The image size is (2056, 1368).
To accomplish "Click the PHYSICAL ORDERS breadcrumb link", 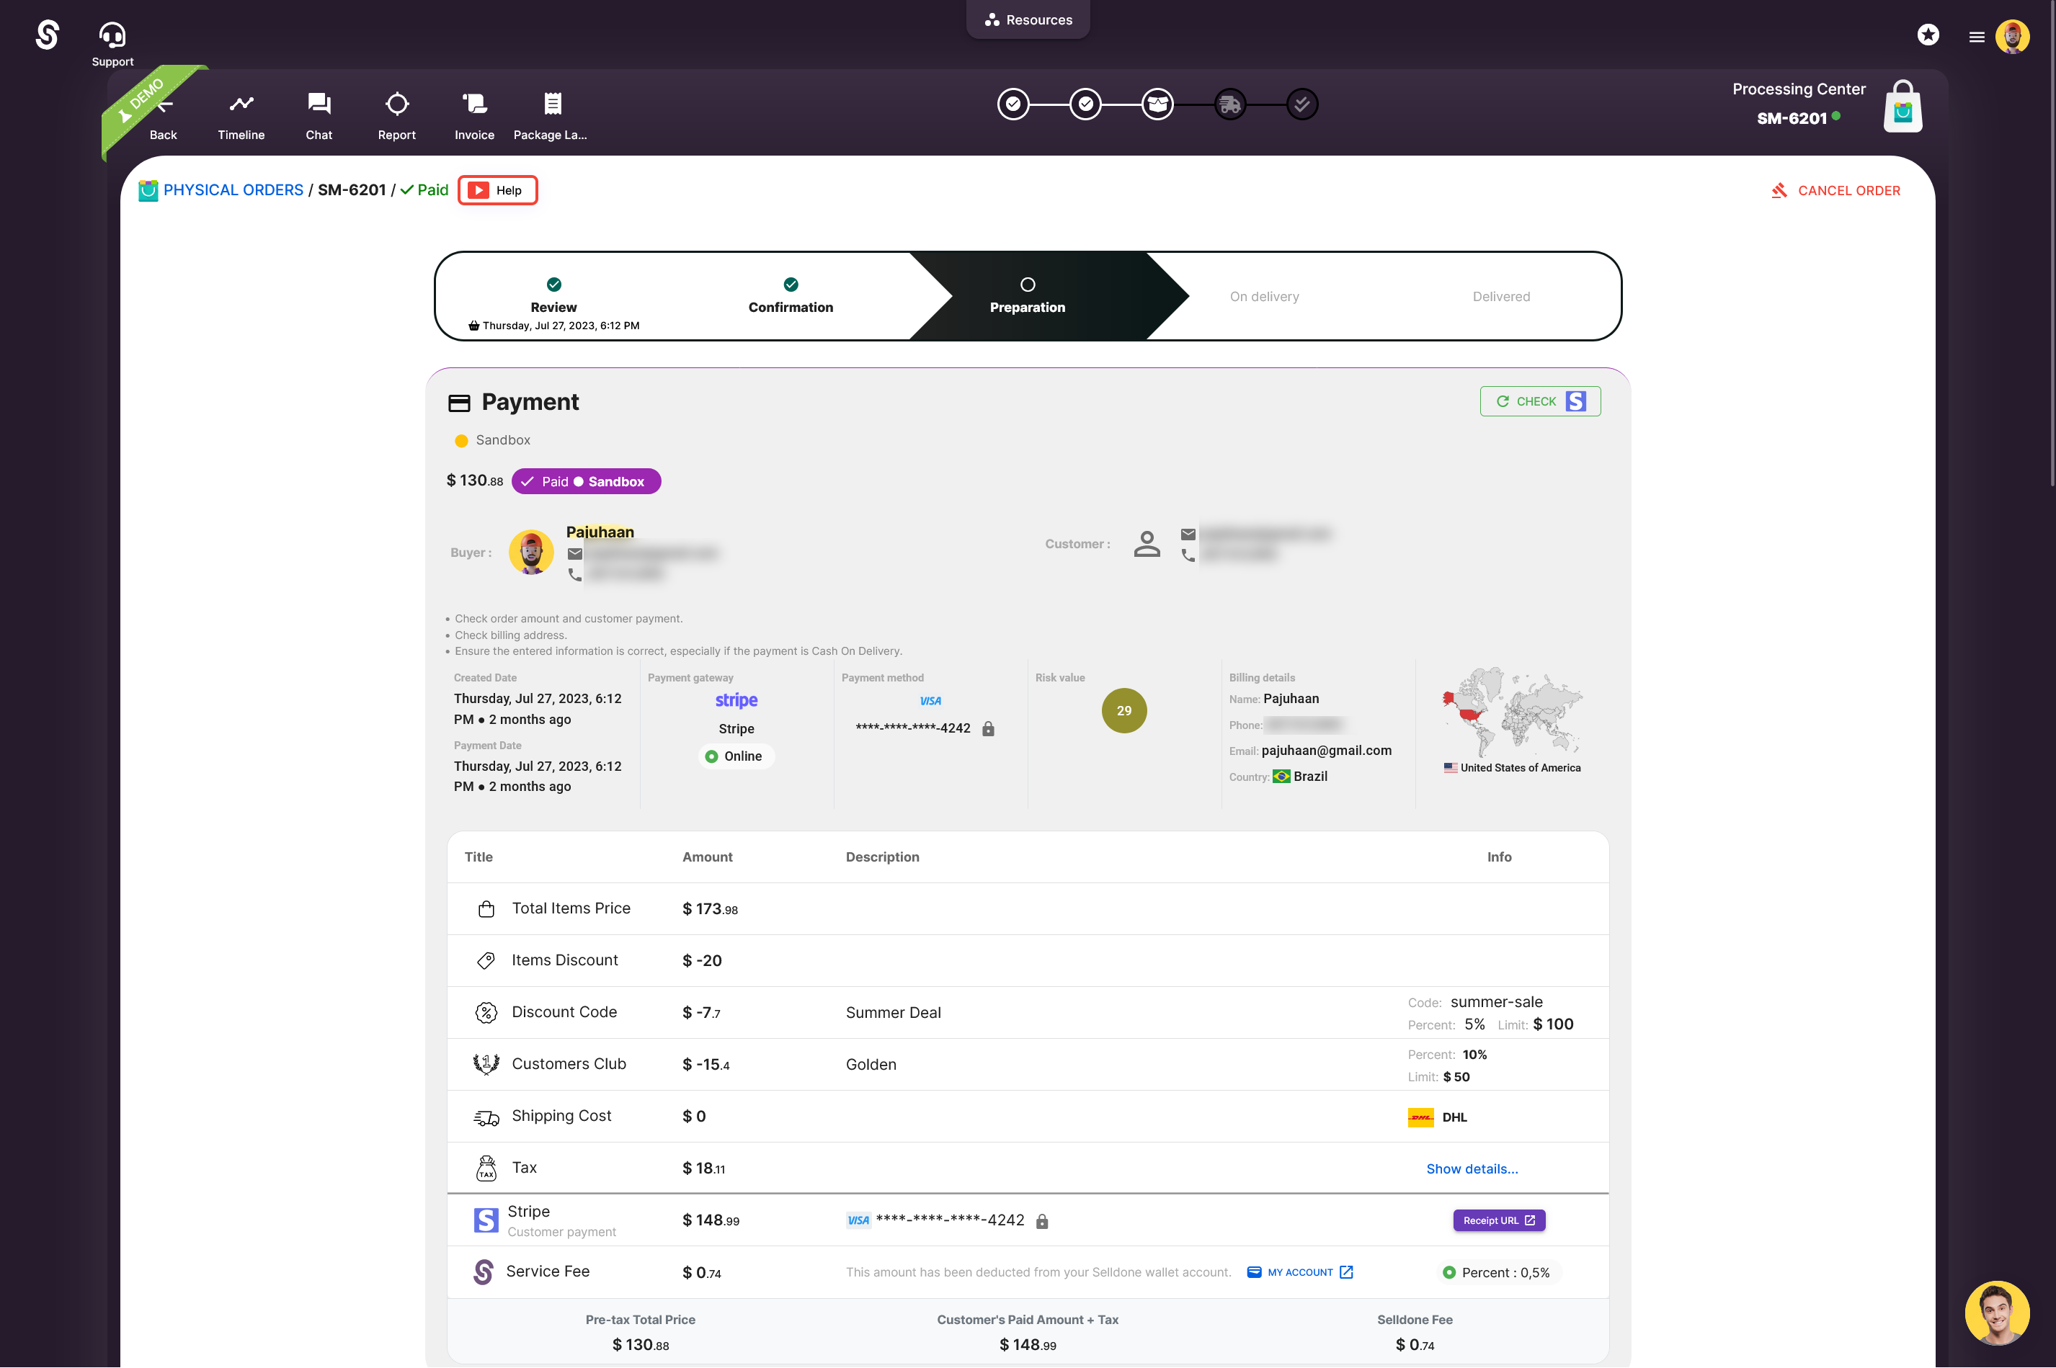I will click(233, 190).
